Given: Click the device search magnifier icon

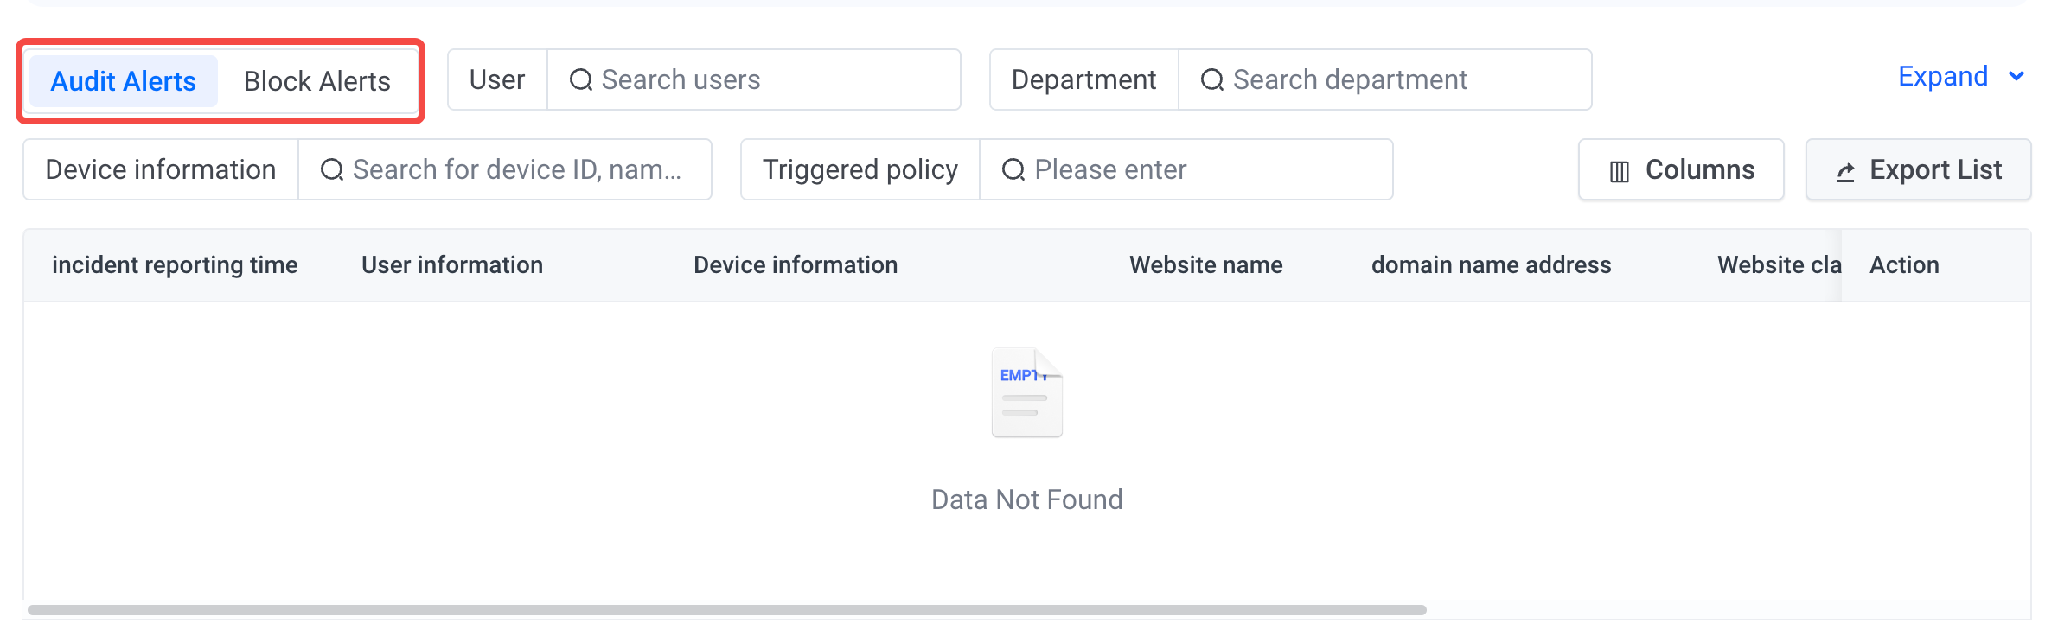Looking at the screenshot, I should (332, 170).
